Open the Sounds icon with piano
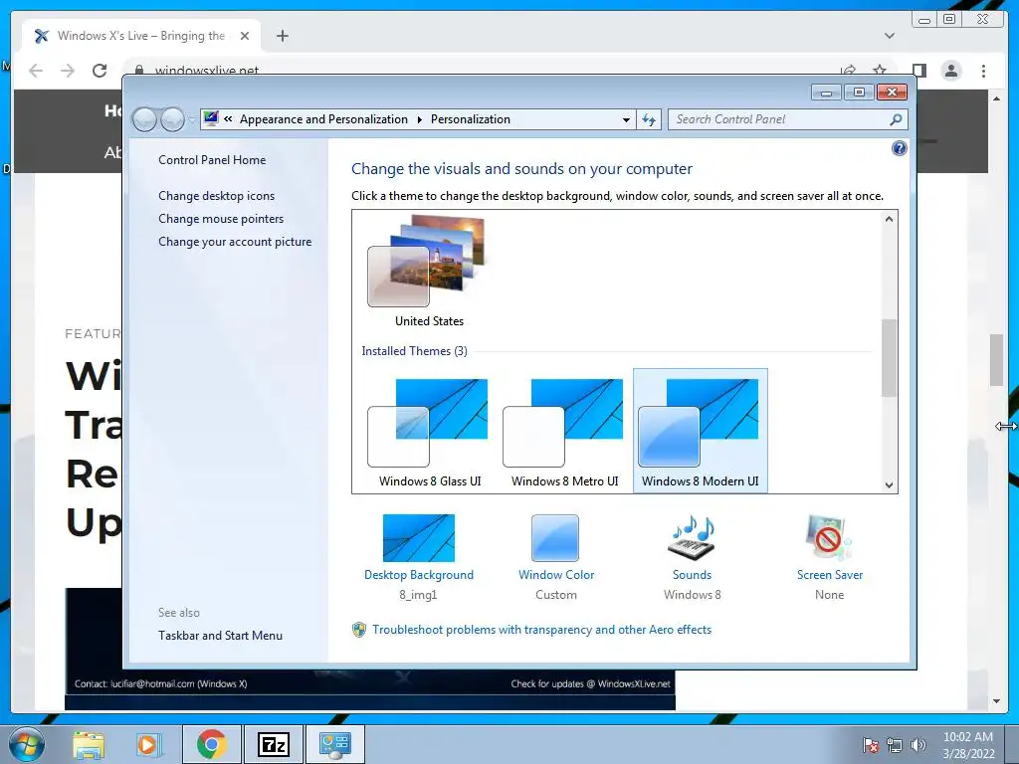This screenshot has width=1019, height=764. [692, 538]
